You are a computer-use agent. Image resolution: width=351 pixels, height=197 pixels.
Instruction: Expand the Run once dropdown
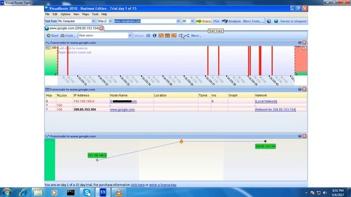pyautogui.click(x=129, y=36)
